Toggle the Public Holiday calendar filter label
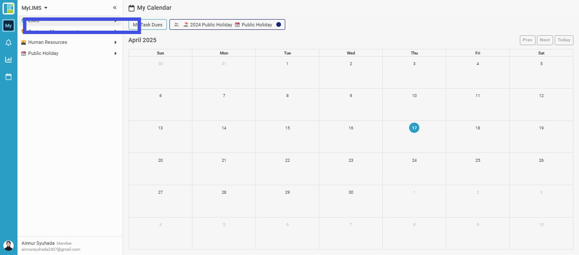This screenshot has height=255, width=579. point(257,25)
